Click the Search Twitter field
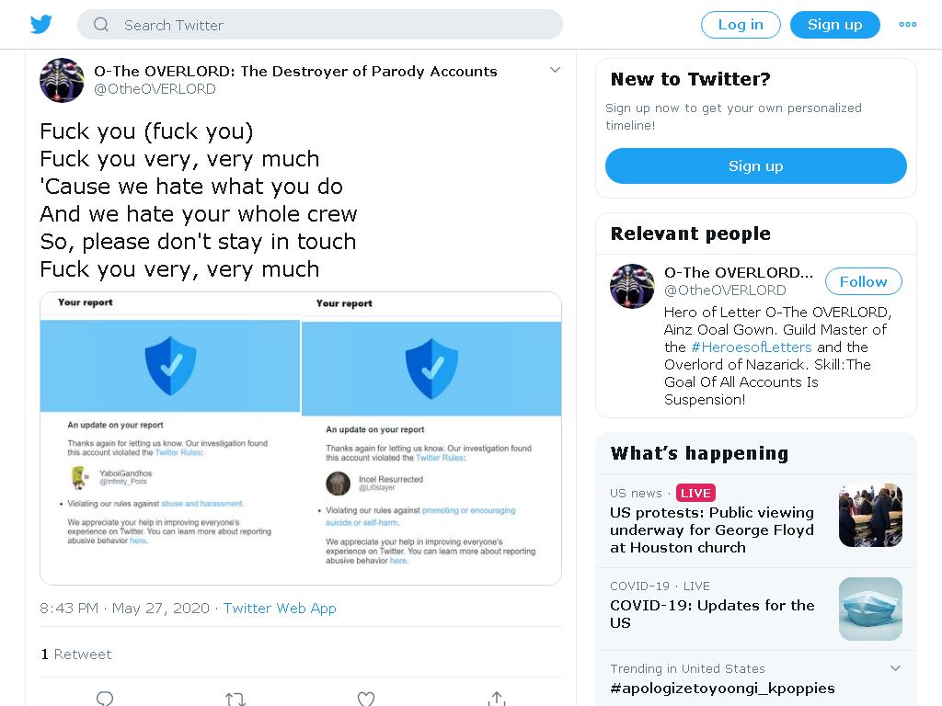Screen dimensions: 942x706 click(320, 25)
